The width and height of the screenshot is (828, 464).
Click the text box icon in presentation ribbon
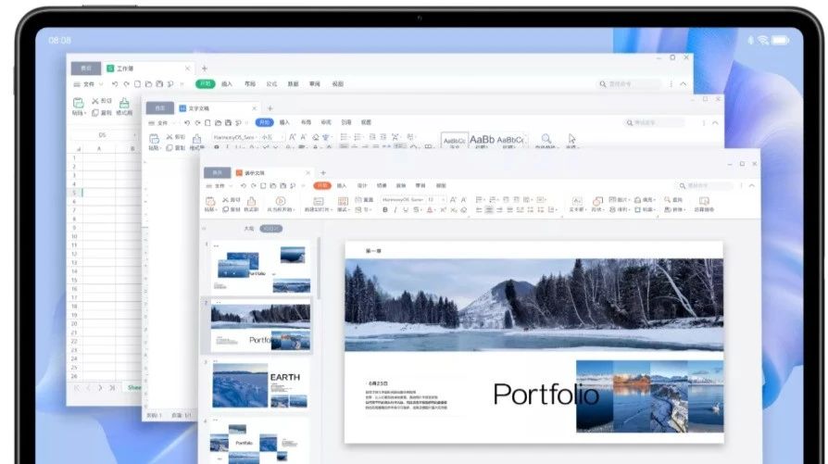pyautogui.click(x=577, y=201)
